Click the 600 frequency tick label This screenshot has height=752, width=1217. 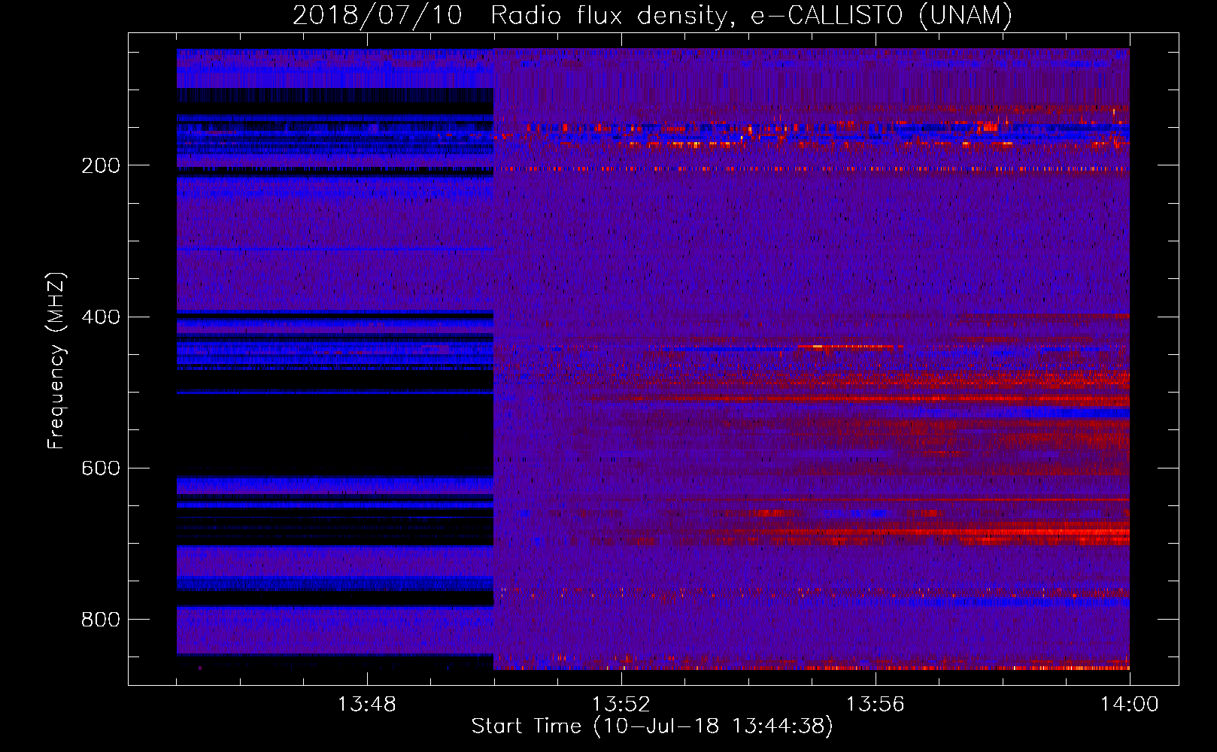coord(101,468)
